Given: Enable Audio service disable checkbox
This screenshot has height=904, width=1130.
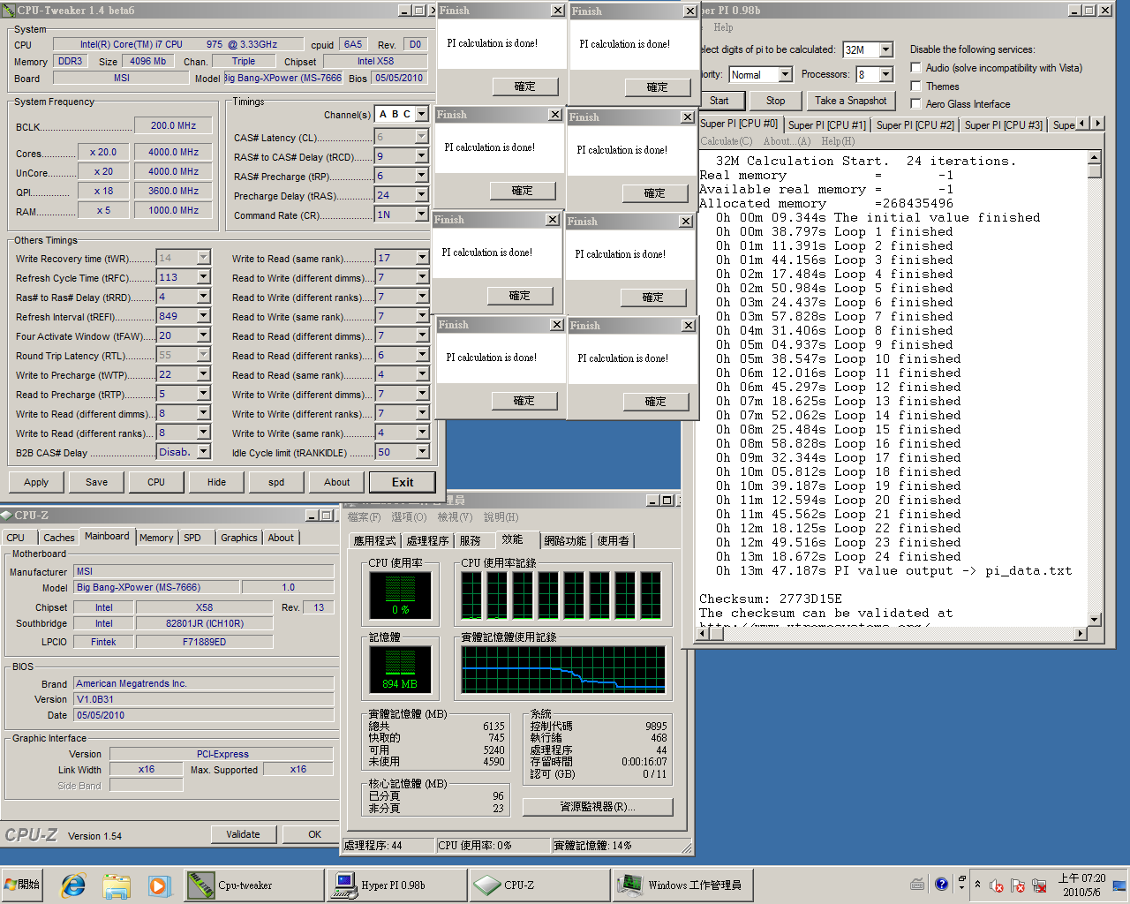Looking at the screenshot, I should [x=916, y=67].
